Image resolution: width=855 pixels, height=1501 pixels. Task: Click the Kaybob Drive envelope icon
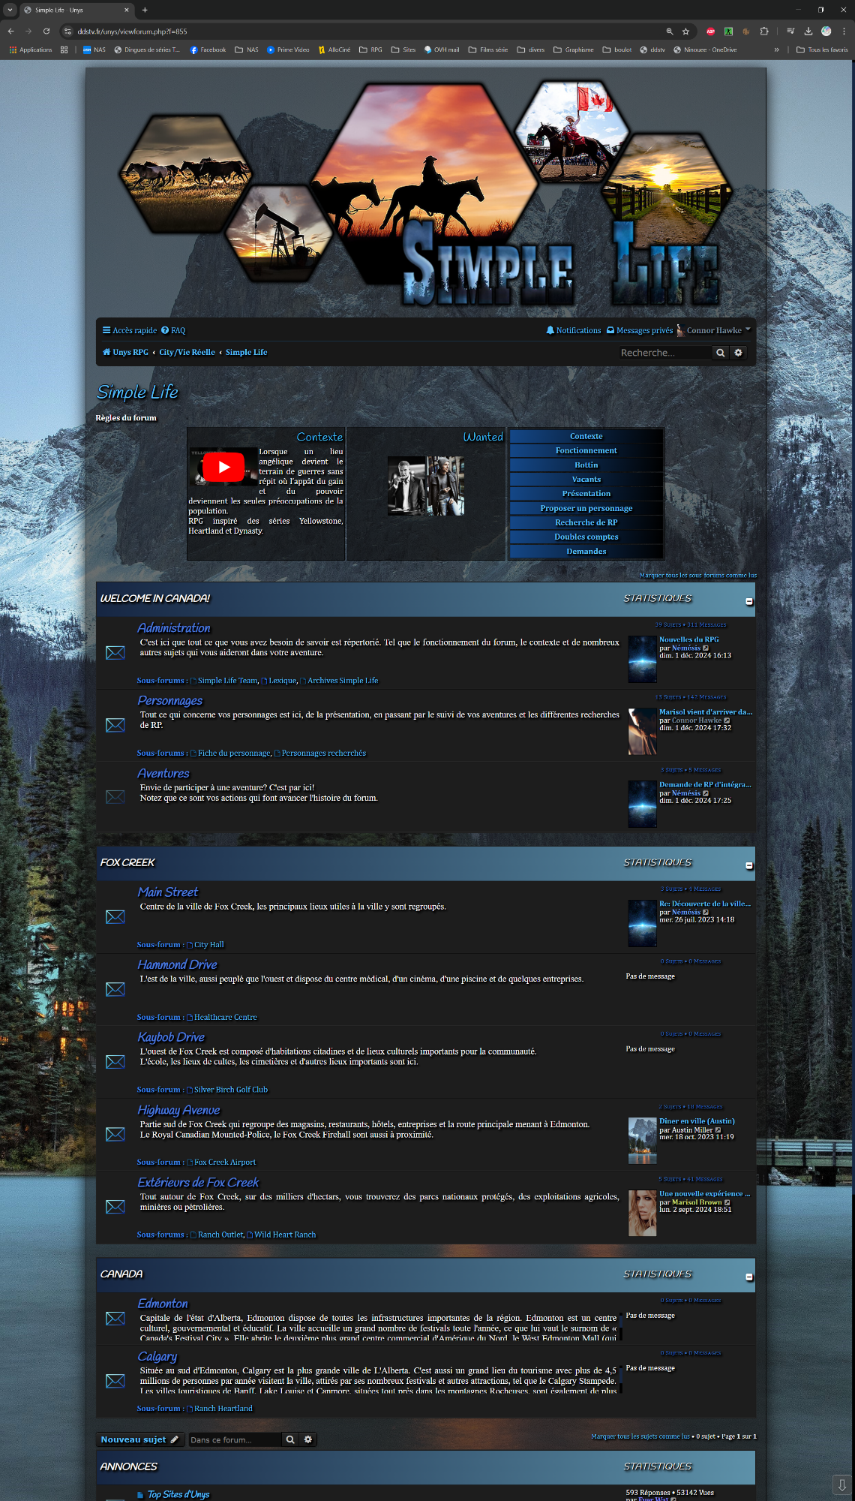pos(115,1062)
